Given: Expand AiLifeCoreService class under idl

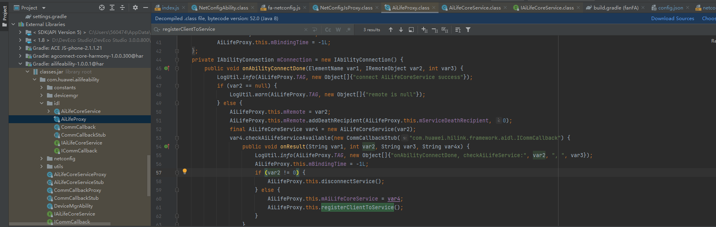Looking at the screenshot, I should pyautogui.click(x=49, y=111).
